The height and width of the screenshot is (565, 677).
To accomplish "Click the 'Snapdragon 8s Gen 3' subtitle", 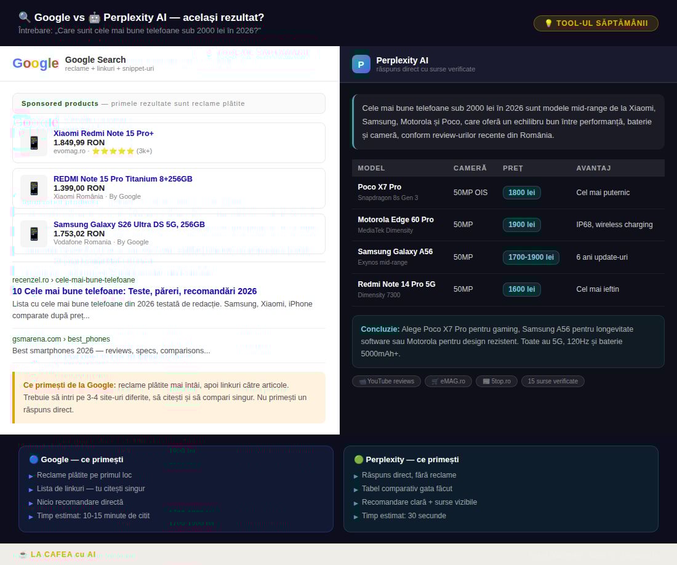I will coord(388,198).
